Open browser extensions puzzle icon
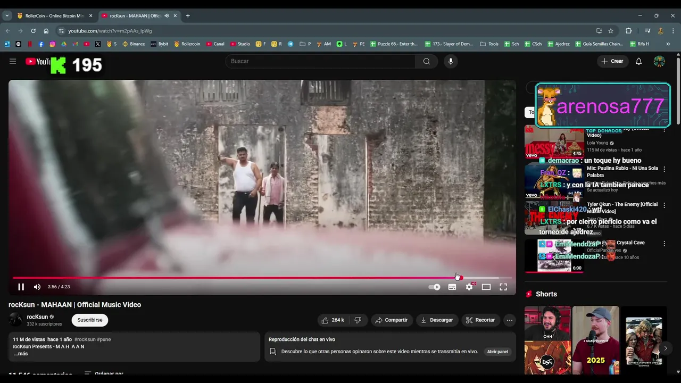Viewport: 681px width, 383px height. [629, 31]
